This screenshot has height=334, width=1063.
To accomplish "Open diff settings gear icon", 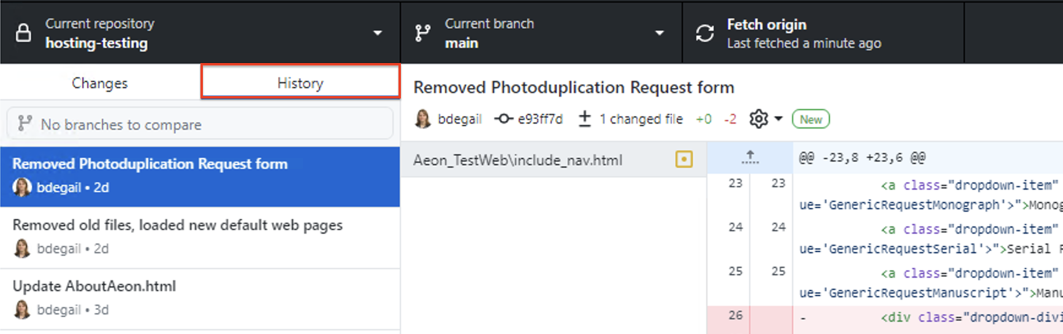I will tap(758, 119).
